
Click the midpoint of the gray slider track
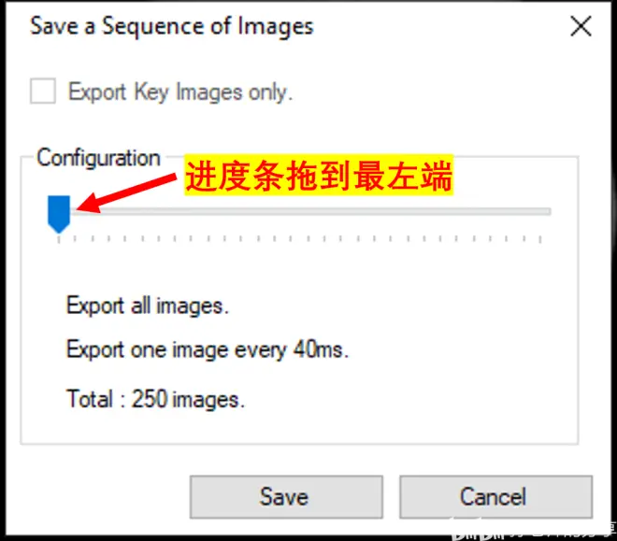[x=310, y=211]
